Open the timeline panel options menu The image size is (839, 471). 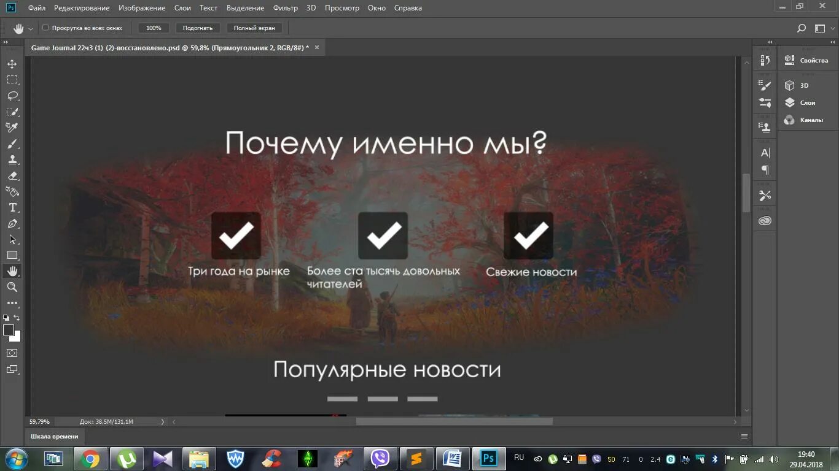click(744, 436)
